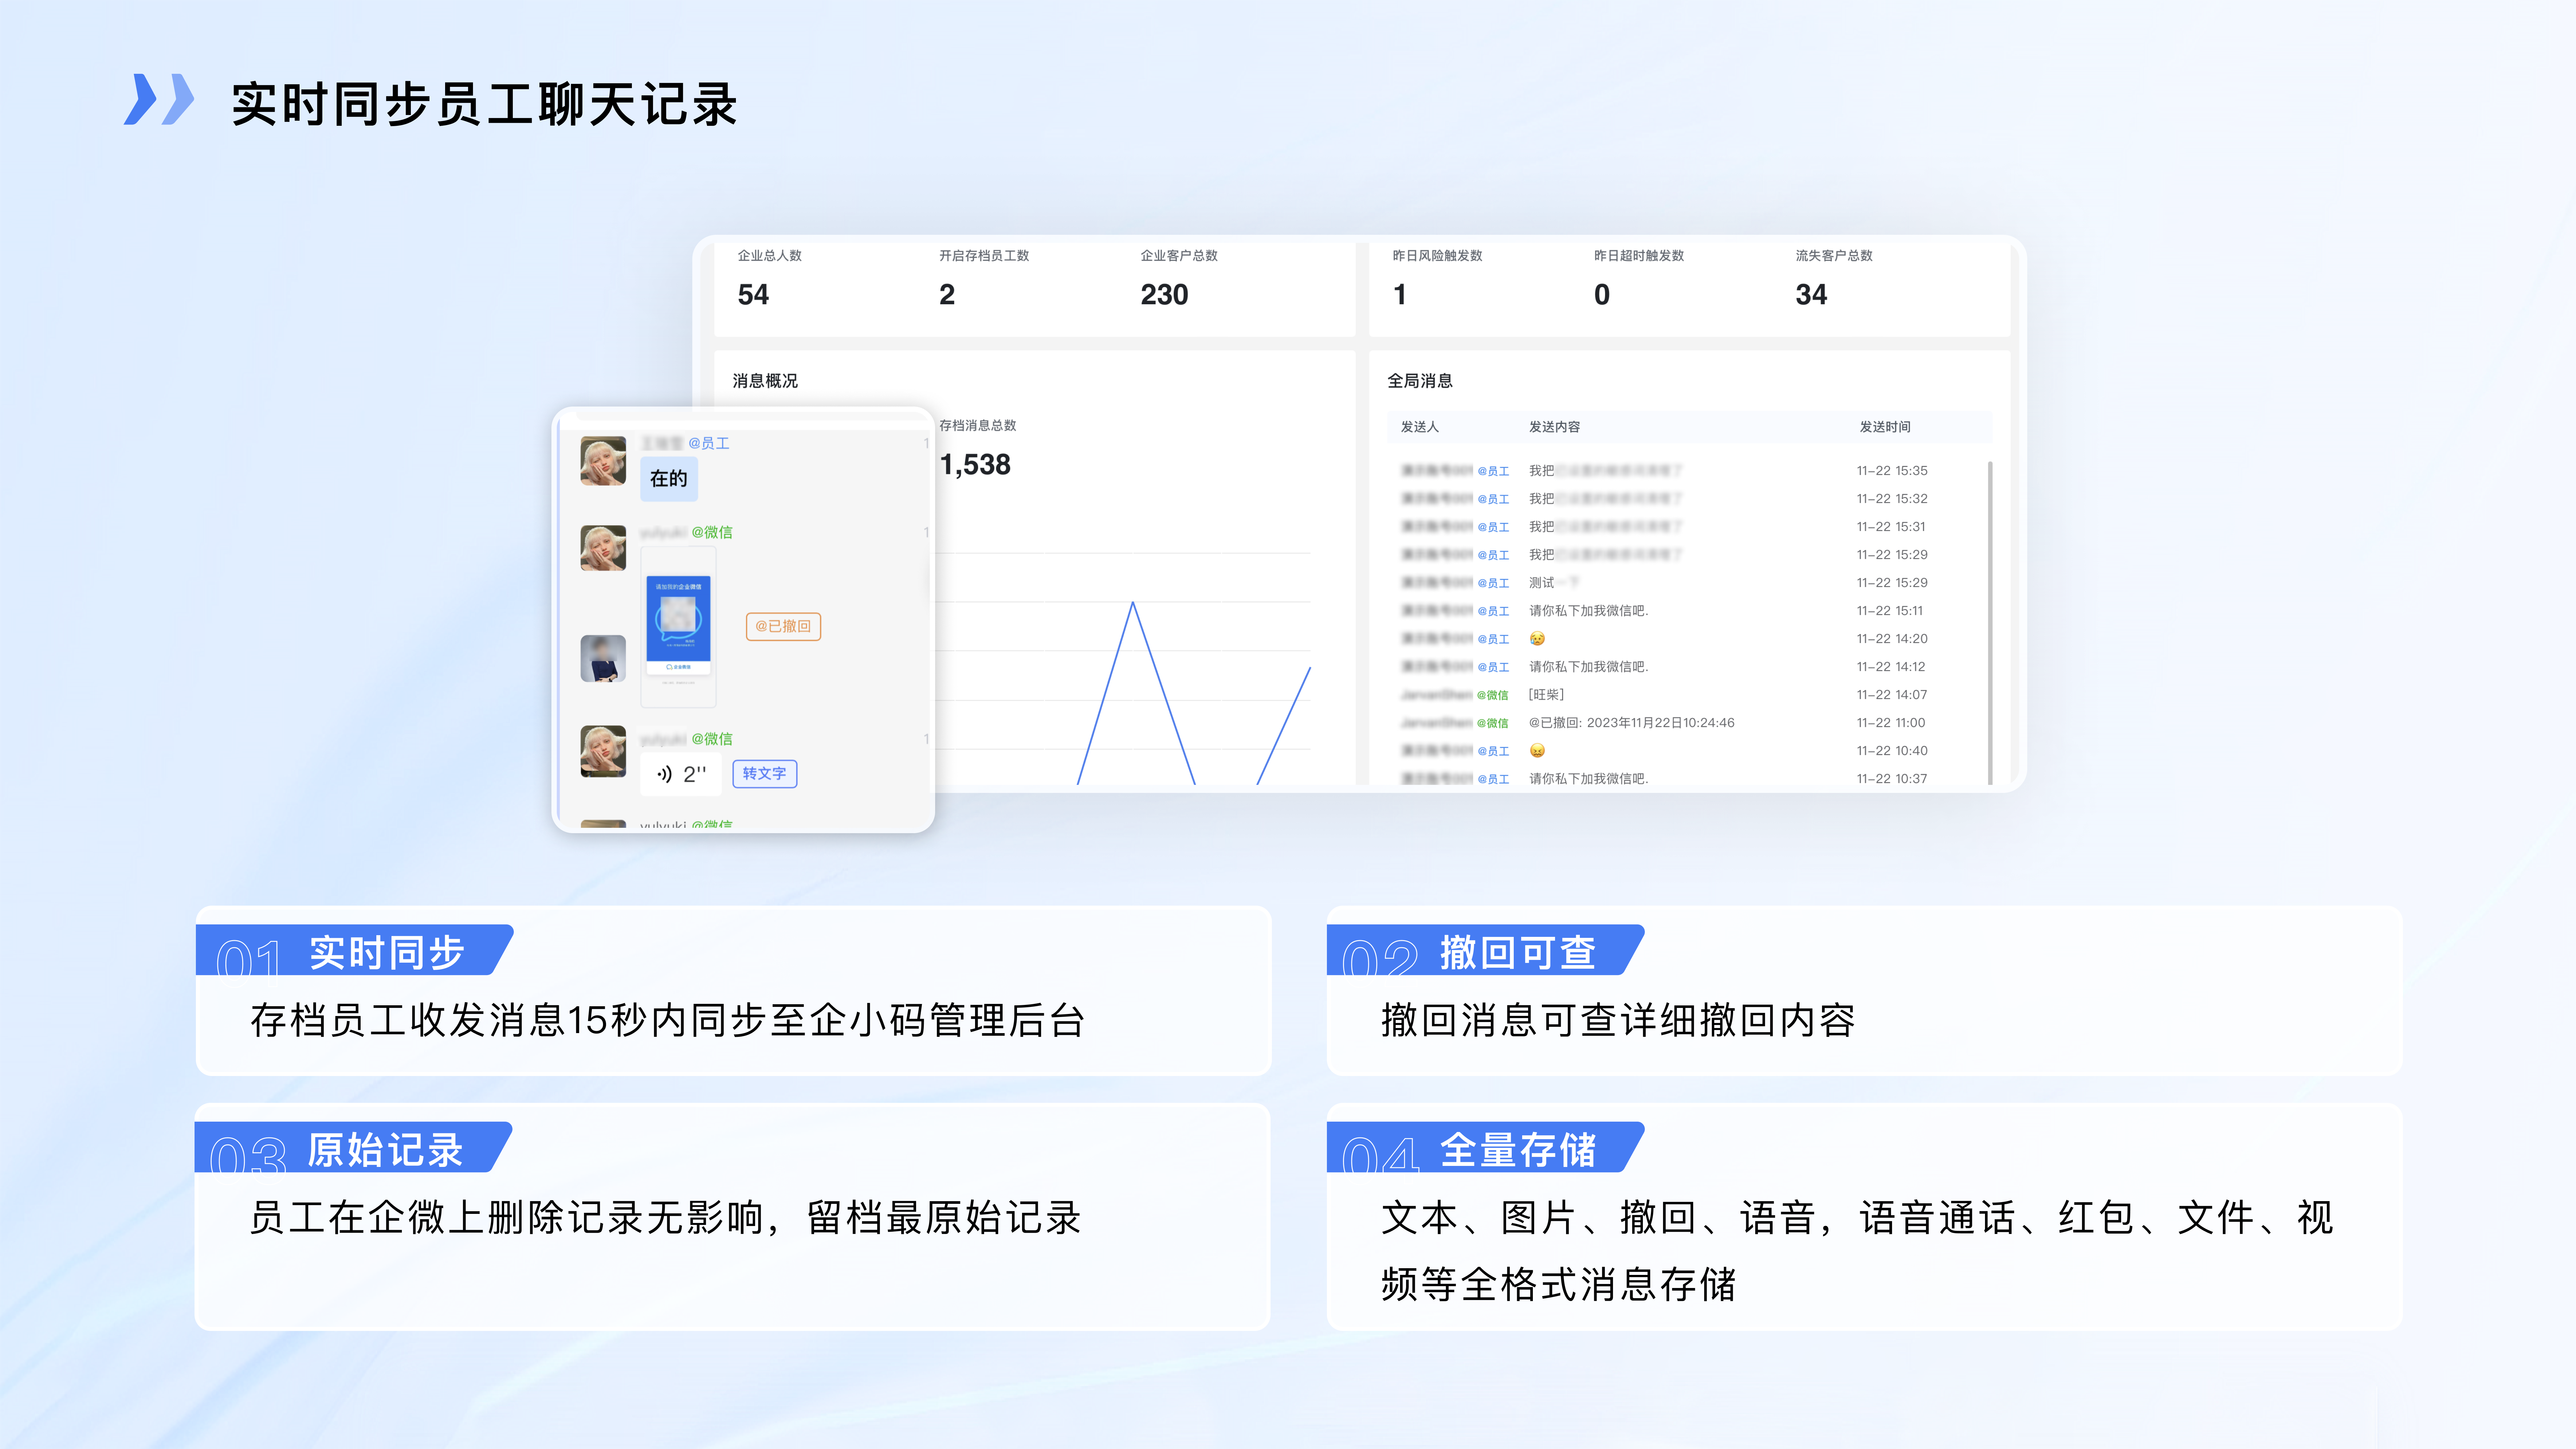The image size is (2576, 1449).
Task: Click the avatar next to the 在的 message
Action: click(x=603, y=461)
